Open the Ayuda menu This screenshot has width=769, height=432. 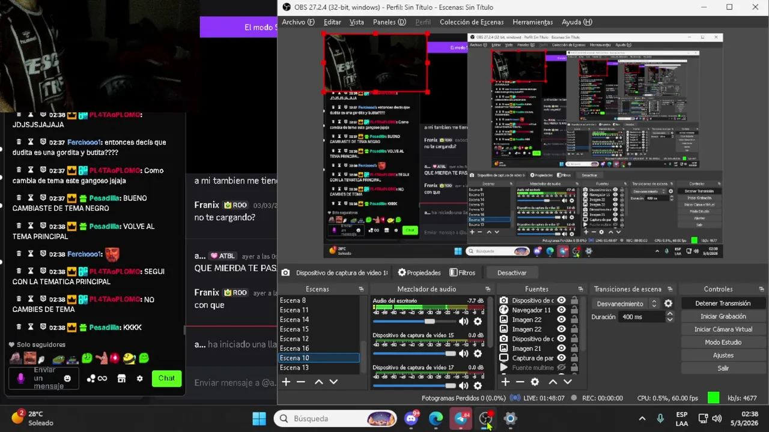577,22
